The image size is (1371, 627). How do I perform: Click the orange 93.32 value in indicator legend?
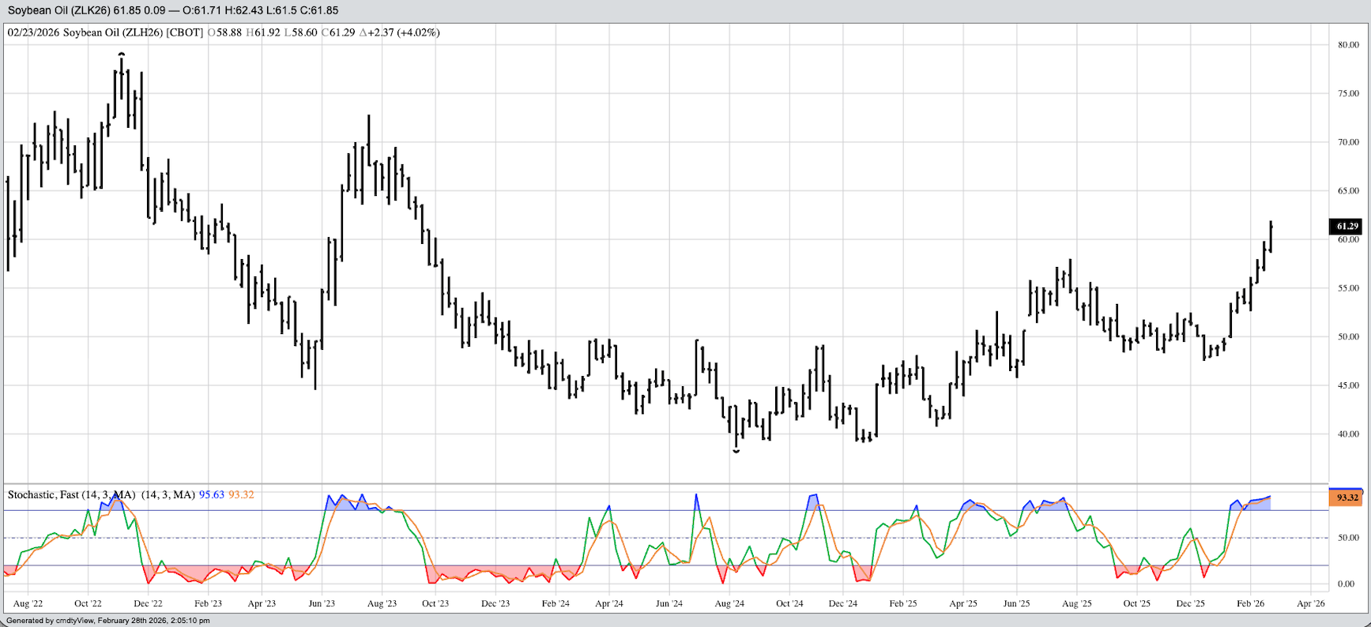pyautogui.click(x=241, y=495)
